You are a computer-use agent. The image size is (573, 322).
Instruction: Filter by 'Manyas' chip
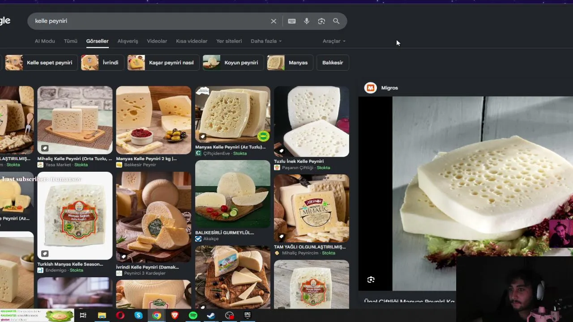tap(290, 63)
